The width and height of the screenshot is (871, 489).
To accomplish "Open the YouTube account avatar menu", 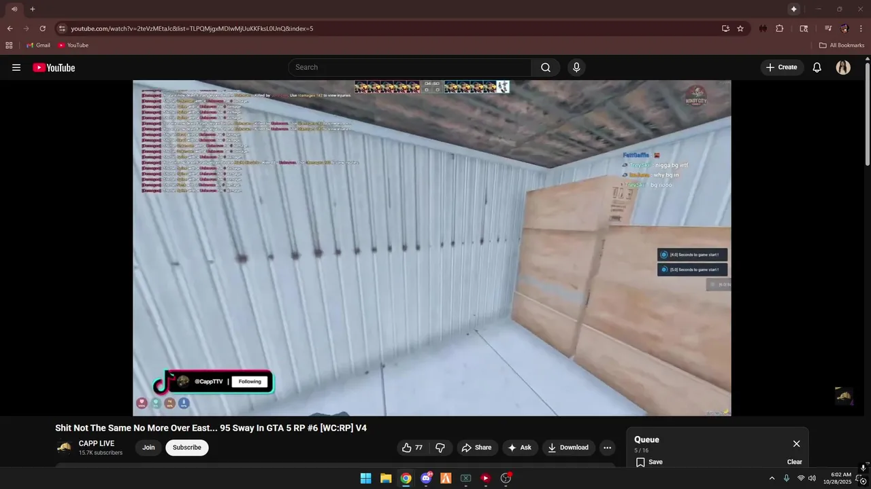I will click(x=843, y=67).
